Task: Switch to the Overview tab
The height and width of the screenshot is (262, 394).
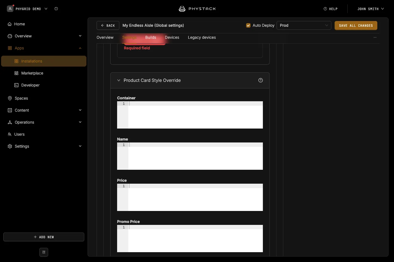Action: click(105, 37)
